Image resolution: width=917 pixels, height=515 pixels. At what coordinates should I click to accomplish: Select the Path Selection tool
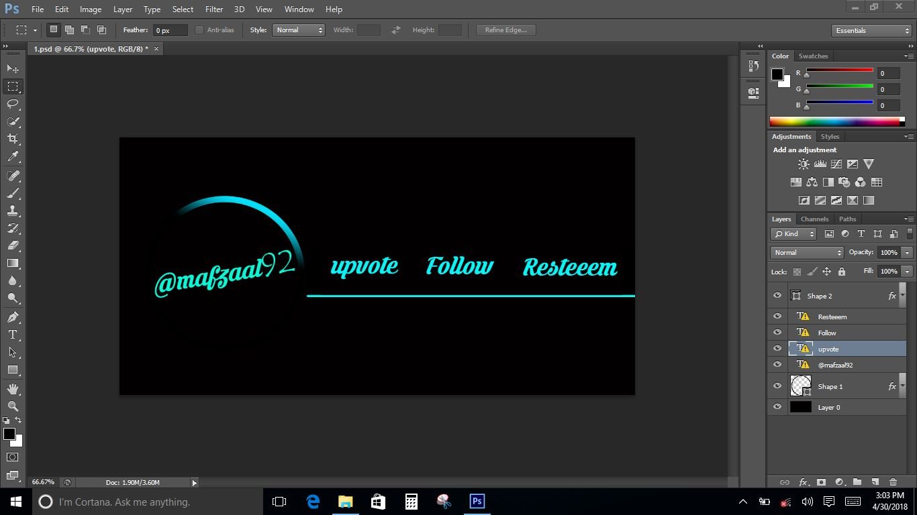[x=13, y=352]
